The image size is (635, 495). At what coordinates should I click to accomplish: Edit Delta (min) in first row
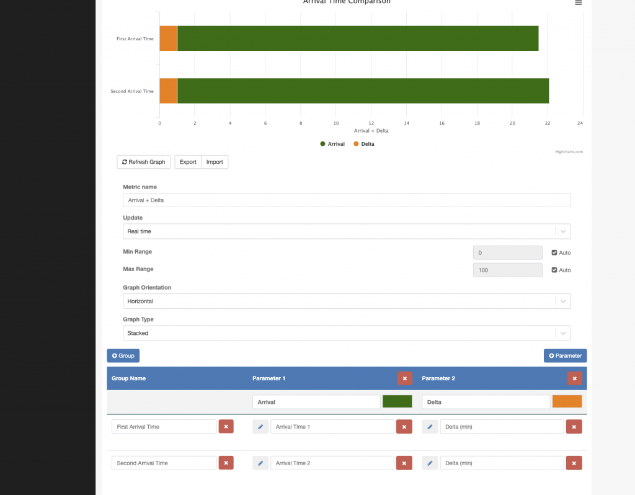tap(430, 427)
